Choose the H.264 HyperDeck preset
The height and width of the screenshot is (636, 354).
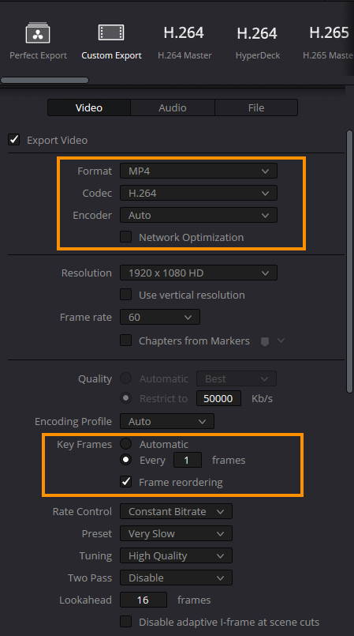(x=257, y=40)
